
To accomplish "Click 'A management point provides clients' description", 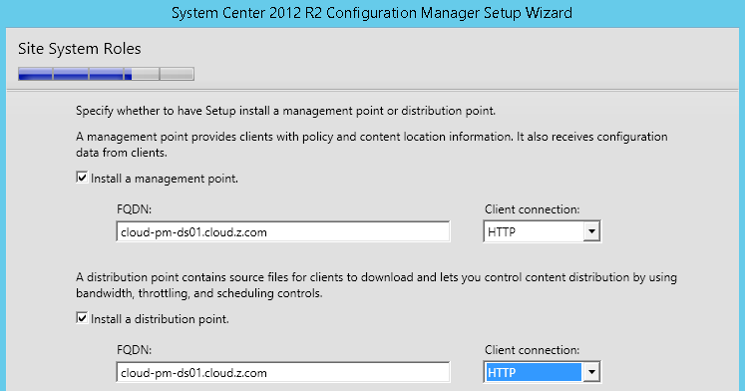I will tap(372, 145).
